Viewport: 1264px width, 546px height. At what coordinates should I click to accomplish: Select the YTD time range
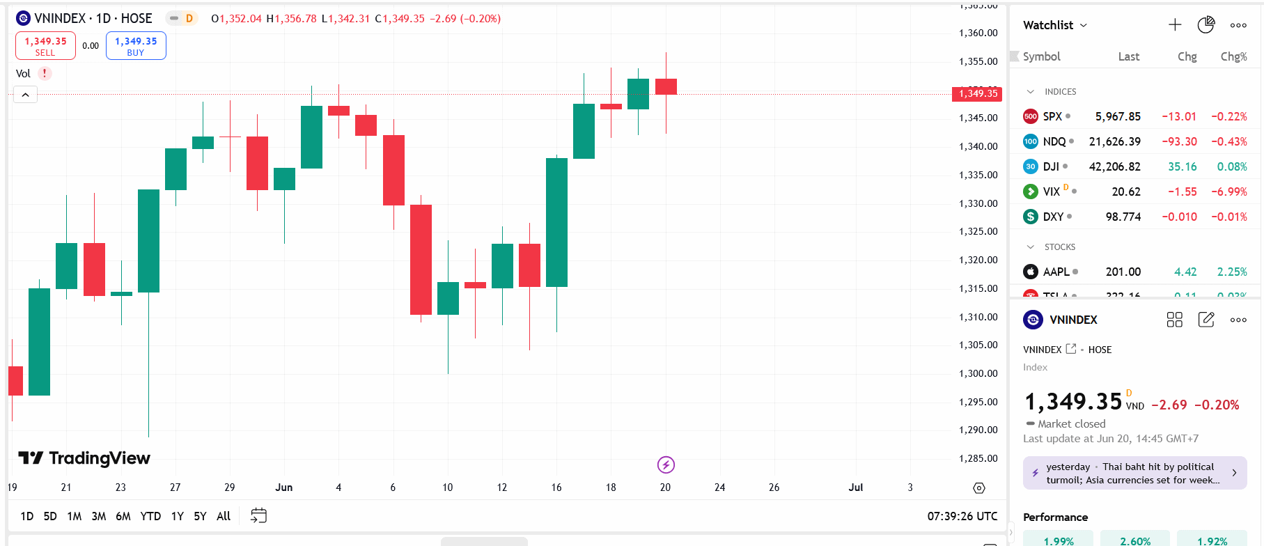150,516
